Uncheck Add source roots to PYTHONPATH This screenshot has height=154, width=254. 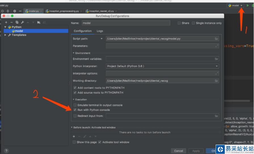point(75,93)
